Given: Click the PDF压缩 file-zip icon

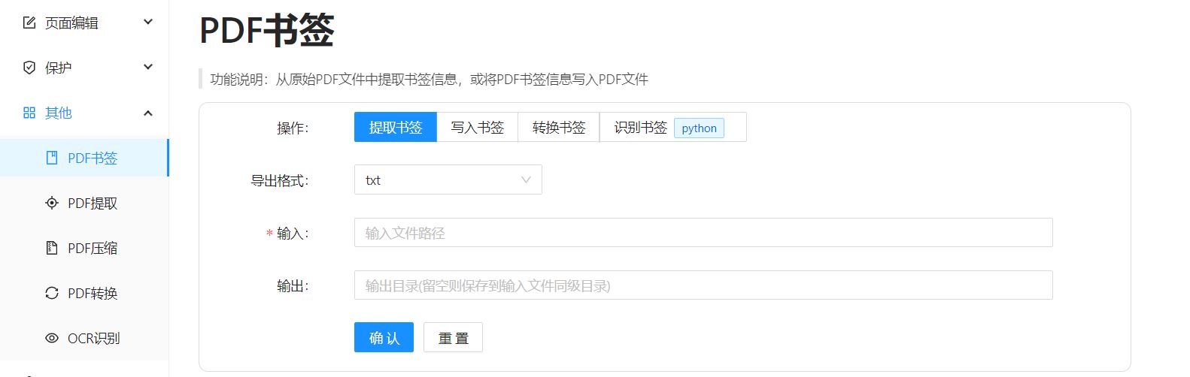Looking at the screenshot, I should 52,248.
